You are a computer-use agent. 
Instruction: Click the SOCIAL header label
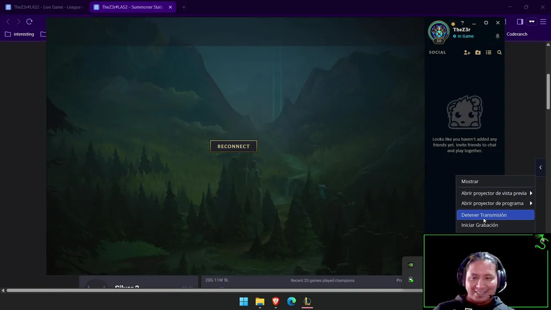pos(437,52)
